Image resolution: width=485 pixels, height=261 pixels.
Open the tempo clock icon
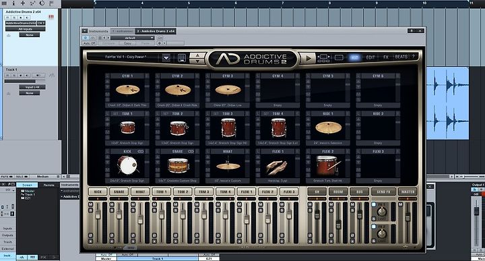[42, 3]
